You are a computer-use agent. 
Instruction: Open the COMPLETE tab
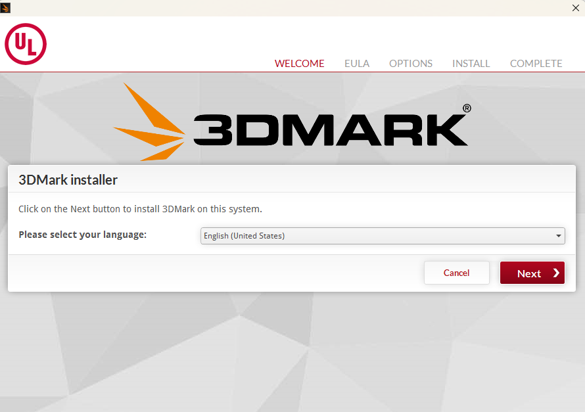pos(536,63)
